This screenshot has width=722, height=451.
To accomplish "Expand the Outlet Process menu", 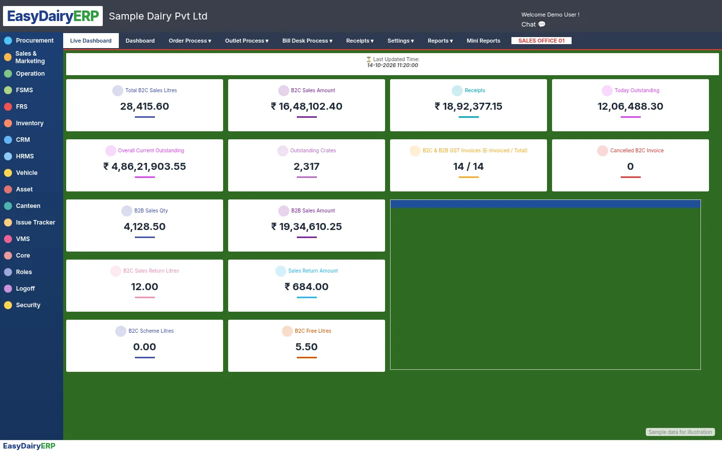I will pos(247,41).
